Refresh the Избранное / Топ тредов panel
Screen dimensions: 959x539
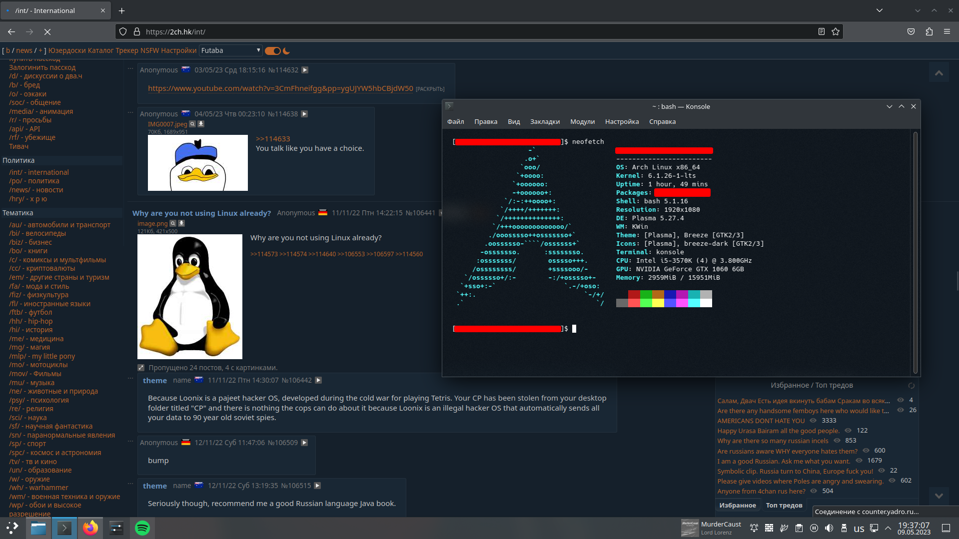[911, 386]
